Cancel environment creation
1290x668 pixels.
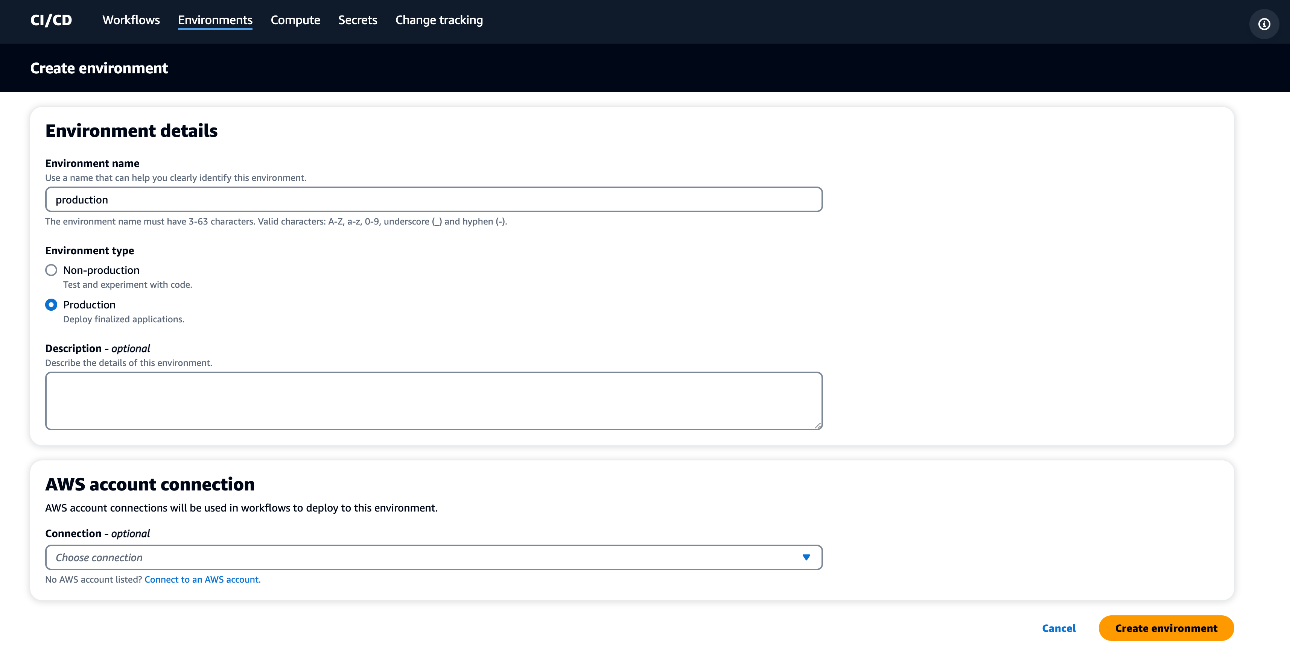(x=1059, y=628)
